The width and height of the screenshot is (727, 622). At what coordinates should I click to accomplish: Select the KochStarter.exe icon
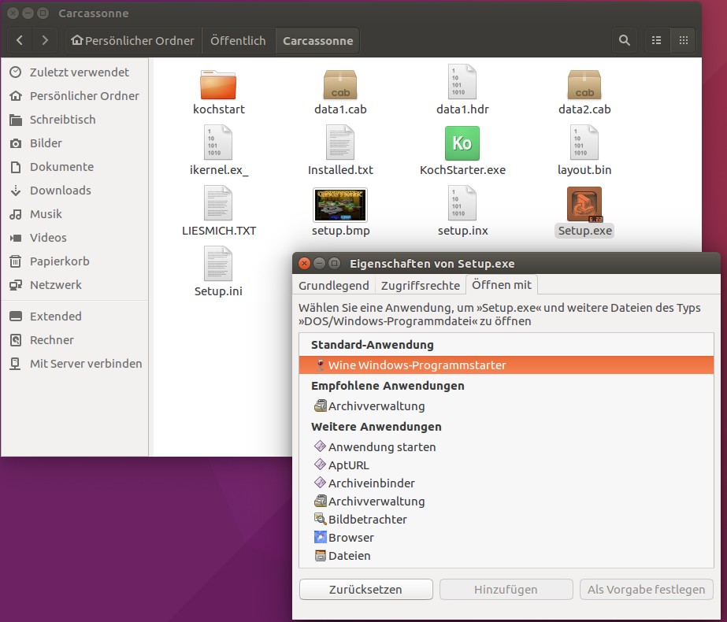tap(462, 143)
